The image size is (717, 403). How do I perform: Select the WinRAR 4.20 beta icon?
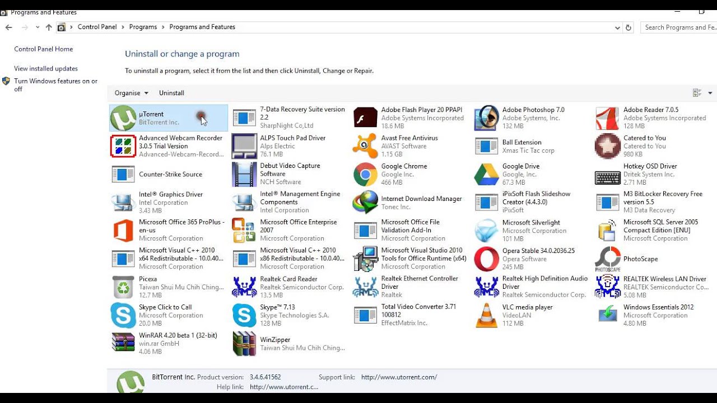(123, 342)
